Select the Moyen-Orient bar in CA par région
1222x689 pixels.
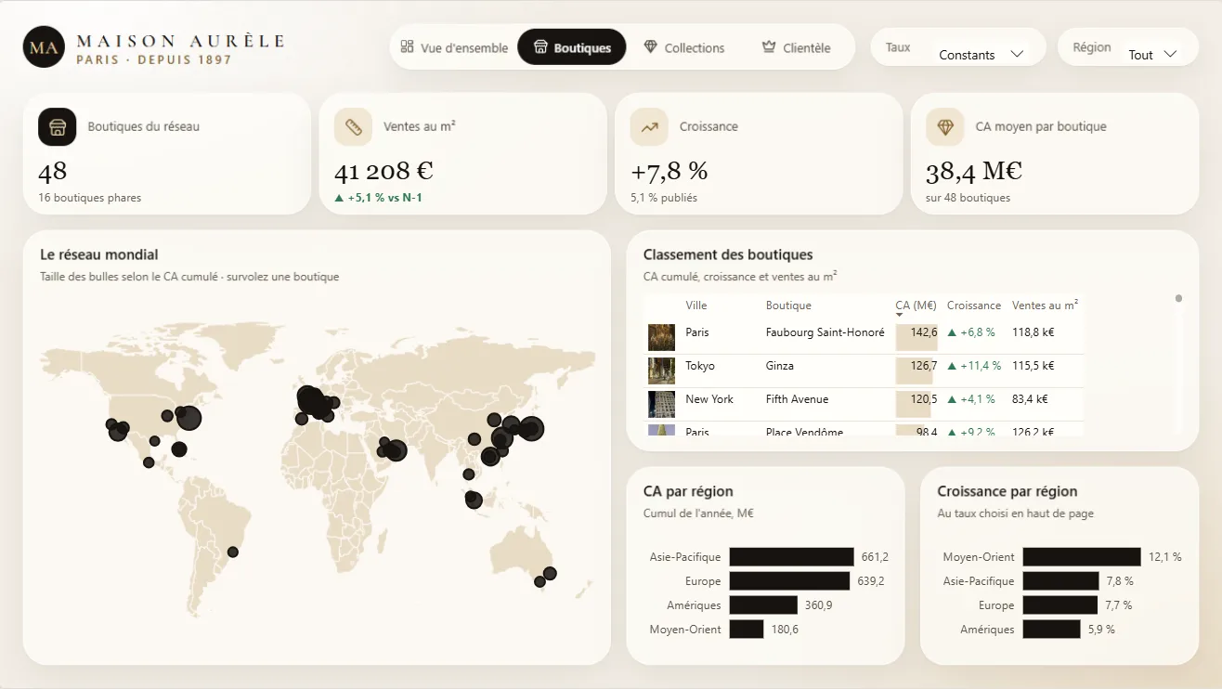(747, 630)
